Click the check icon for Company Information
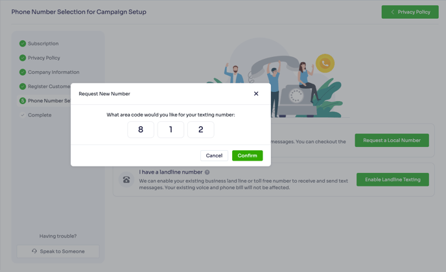The width and height of the screenshot is (446, 272). [x=23, y=72]
